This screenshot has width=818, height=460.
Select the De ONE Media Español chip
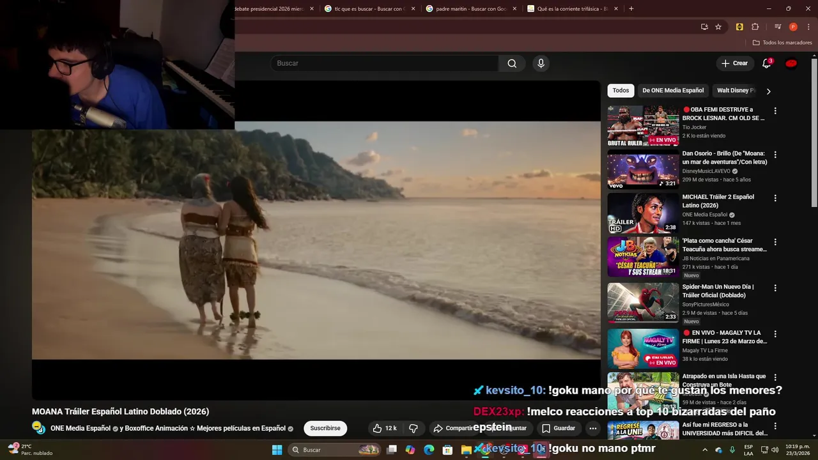click(x=673, y=91)
